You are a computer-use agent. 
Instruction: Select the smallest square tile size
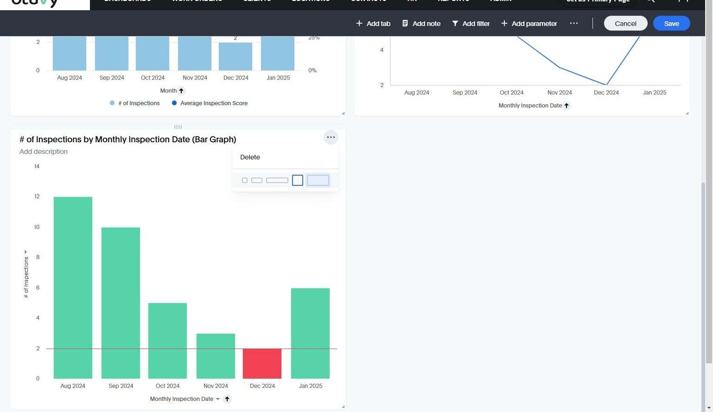(245, 180)
